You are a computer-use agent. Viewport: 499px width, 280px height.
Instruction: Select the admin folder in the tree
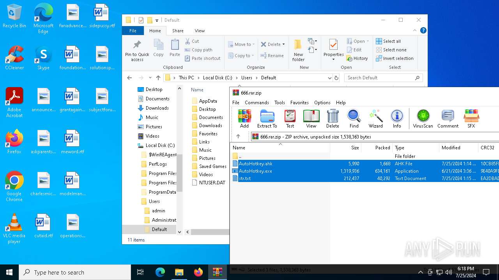click(x=158, y=211)
